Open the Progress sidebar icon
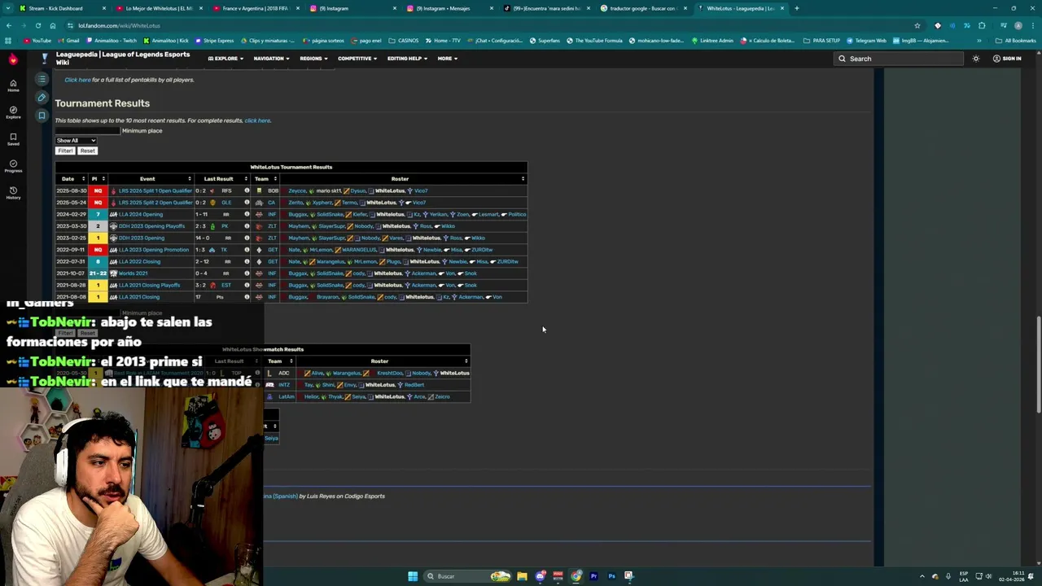Image resolution: width=1042 pixels, height=586 pixels. 13,166
